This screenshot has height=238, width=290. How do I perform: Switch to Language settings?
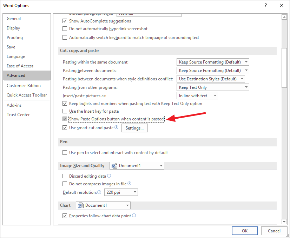(27, 57)
